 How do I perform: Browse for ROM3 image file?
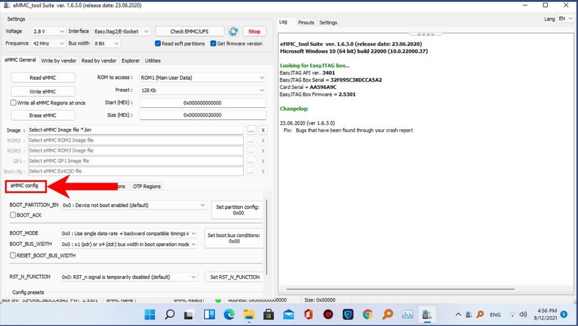[x=251, y=151]
